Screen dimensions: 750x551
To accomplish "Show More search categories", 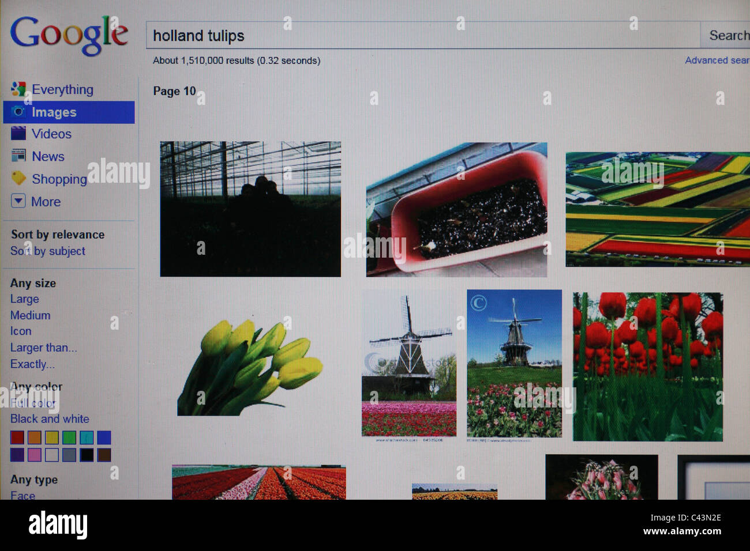I will click(x=46, y=202).
